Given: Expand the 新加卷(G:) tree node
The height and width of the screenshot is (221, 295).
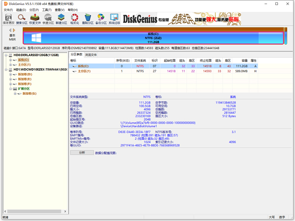Looking at the screenshot, I should (x=15, y=93).
